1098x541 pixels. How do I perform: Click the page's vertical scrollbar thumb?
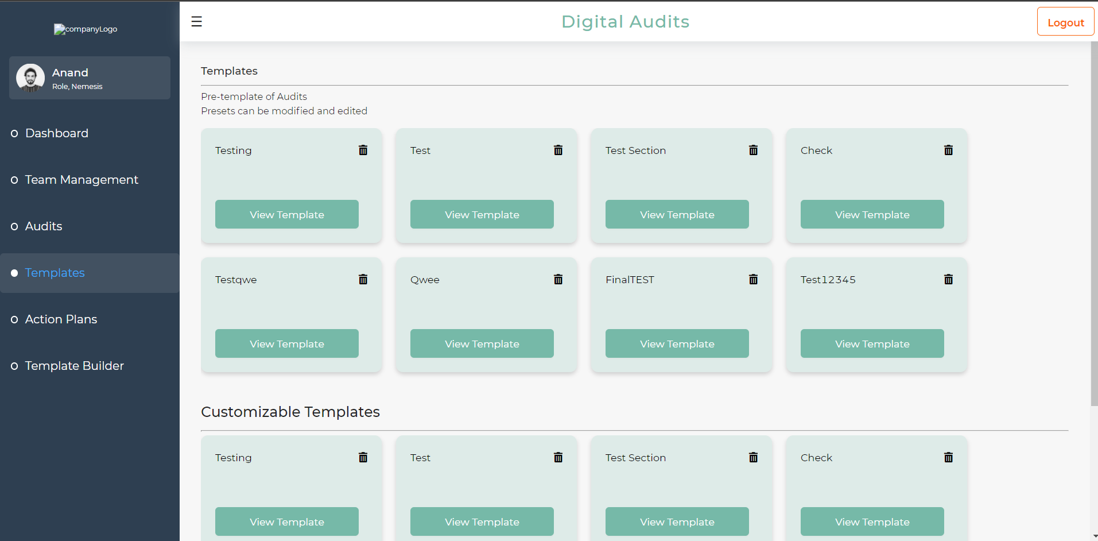click(x=1094, y=224)
